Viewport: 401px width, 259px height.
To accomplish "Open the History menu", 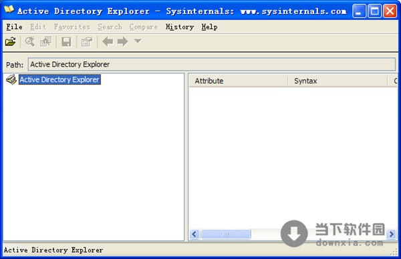I will [x=180, y=27].
